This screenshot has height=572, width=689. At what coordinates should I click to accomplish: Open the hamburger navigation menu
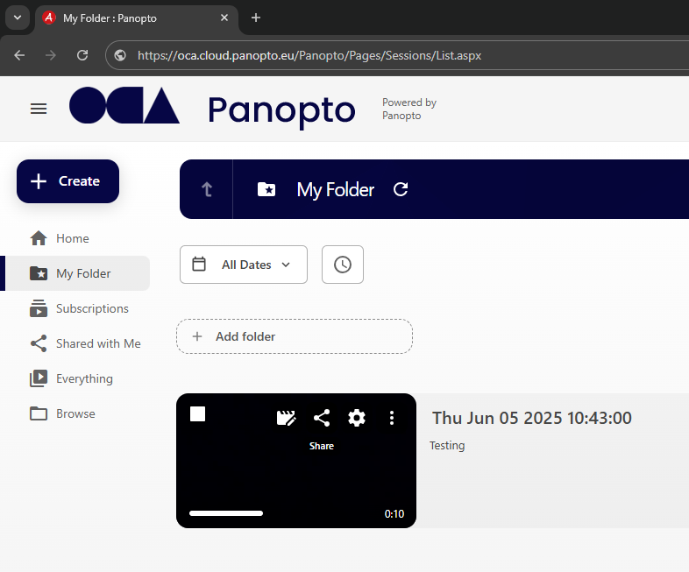[x=39, y=109]
